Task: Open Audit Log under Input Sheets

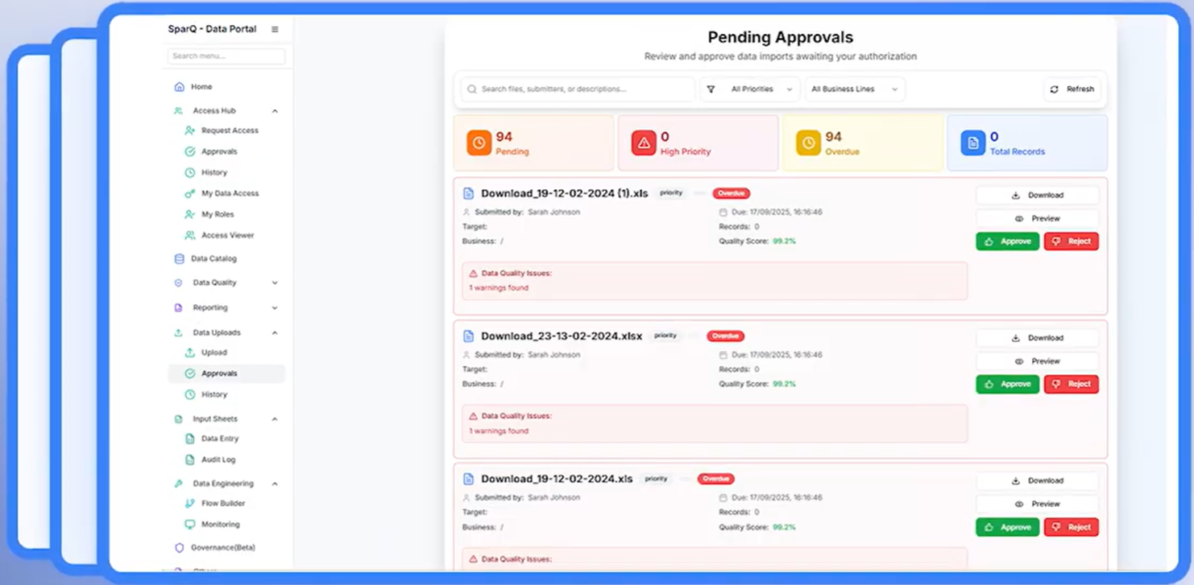Action: 218,460
